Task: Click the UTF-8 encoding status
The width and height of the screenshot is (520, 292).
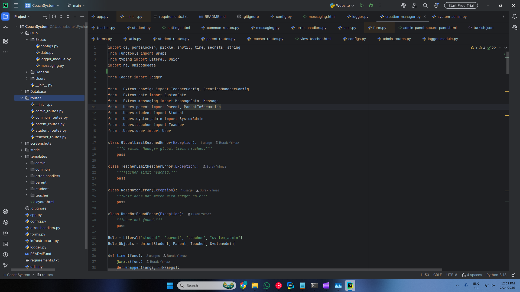Action: (x=451, y=275)
